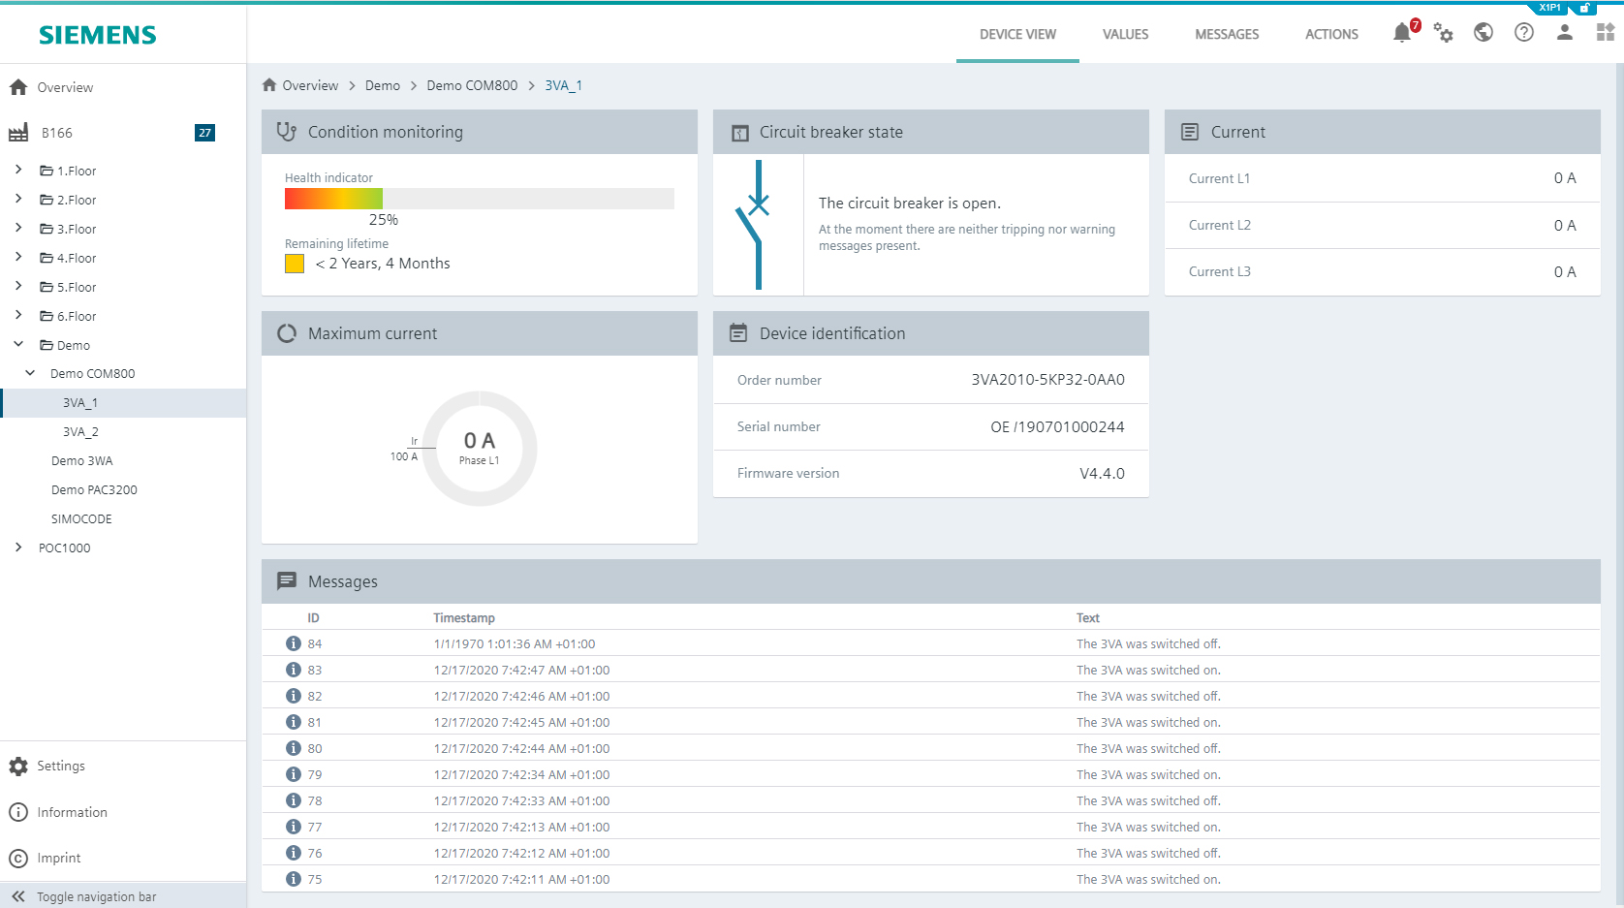Expand the 1.Floor tree node

(18, 170)
